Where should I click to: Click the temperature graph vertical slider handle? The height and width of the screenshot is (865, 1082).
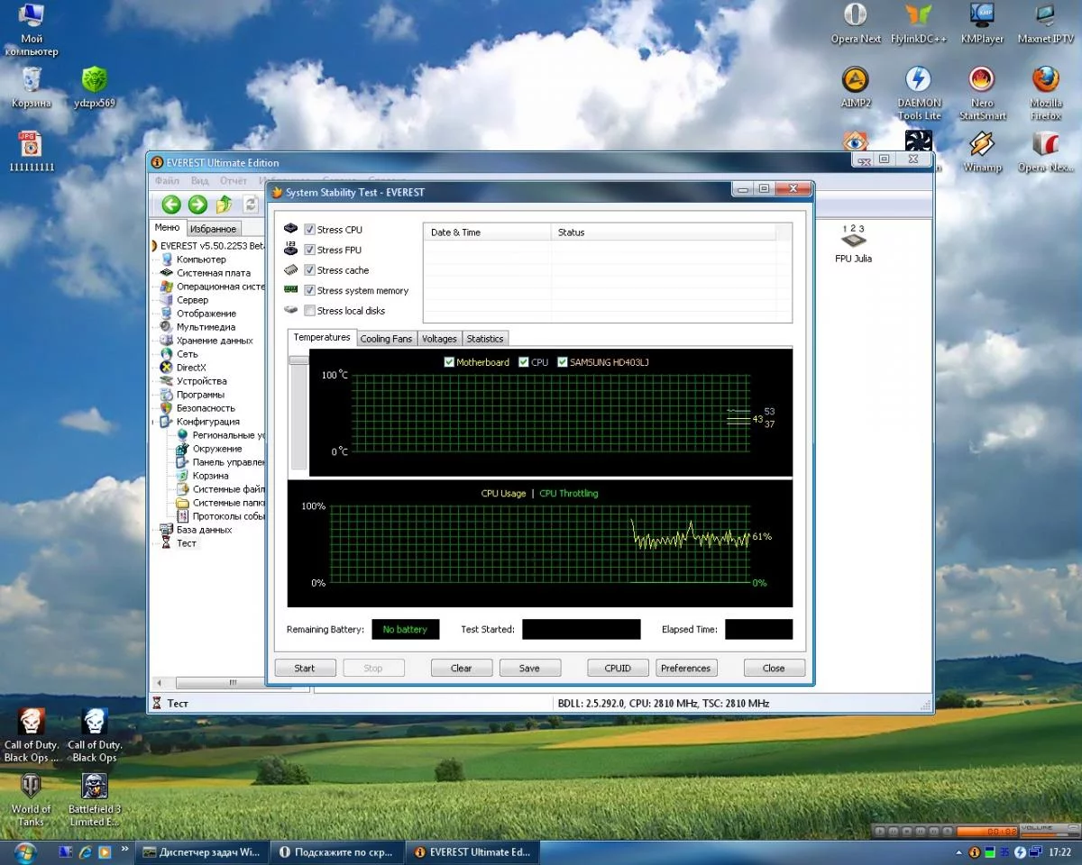298,360
